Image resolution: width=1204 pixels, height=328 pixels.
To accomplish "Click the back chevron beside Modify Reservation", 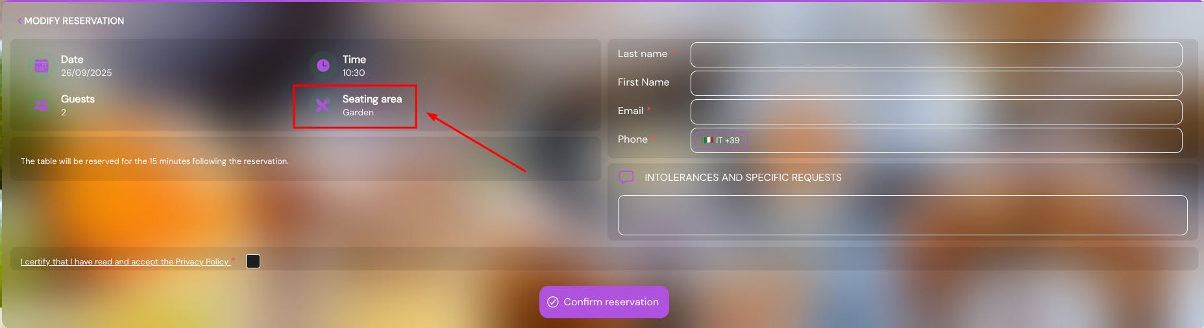I will coord(19,21).
